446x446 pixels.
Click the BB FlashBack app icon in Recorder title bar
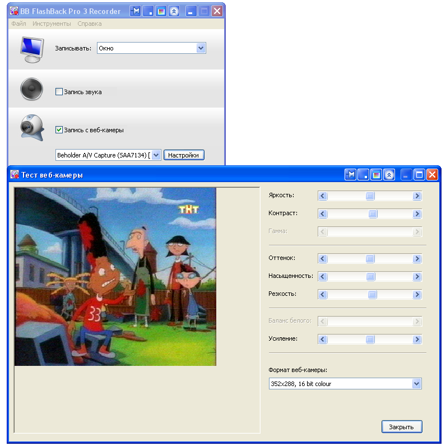14,11
